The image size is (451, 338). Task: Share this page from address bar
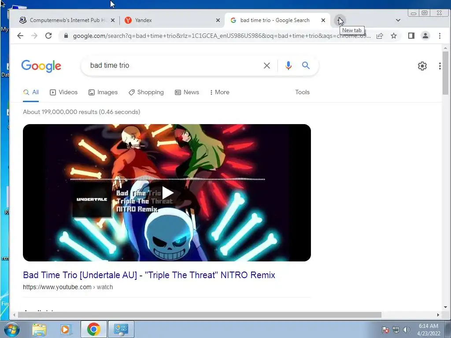tap(380, 36)
